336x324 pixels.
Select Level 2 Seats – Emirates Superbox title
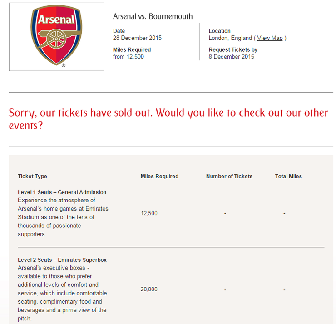62,260
